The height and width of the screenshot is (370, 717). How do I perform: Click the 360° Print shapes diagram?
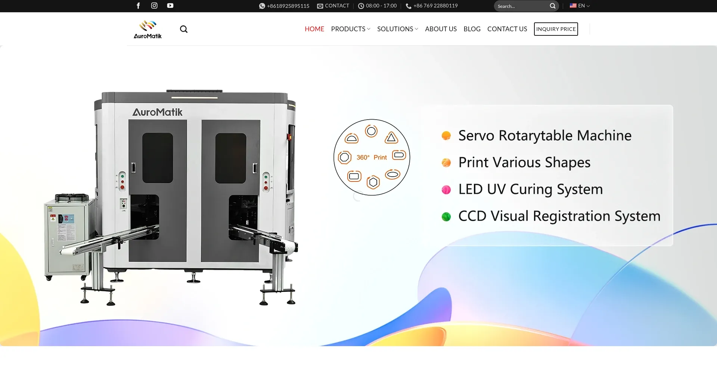(x=372, y=157)
